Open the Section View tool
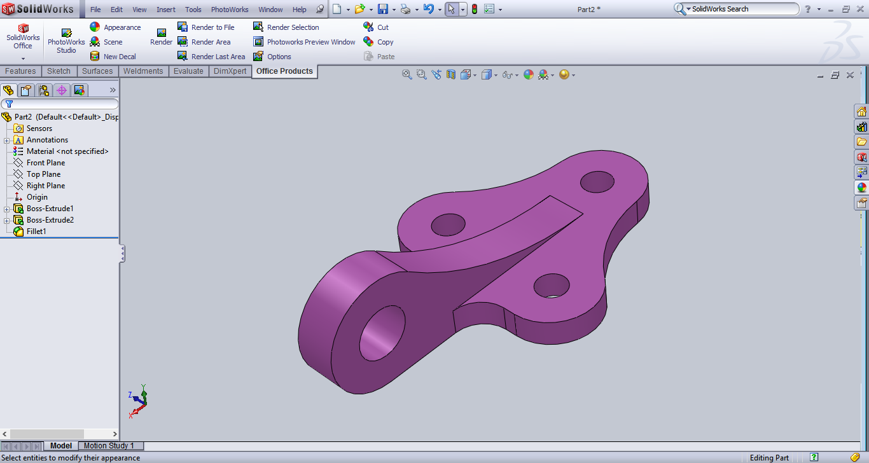Screen dimensions: 869x463 pyautogui.click(x=451, y=74)
